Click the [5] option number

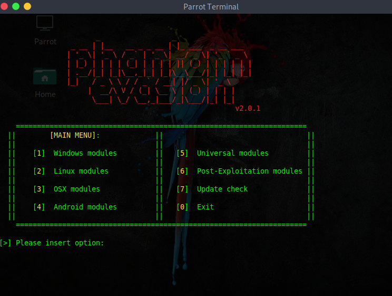click(182, 153)
